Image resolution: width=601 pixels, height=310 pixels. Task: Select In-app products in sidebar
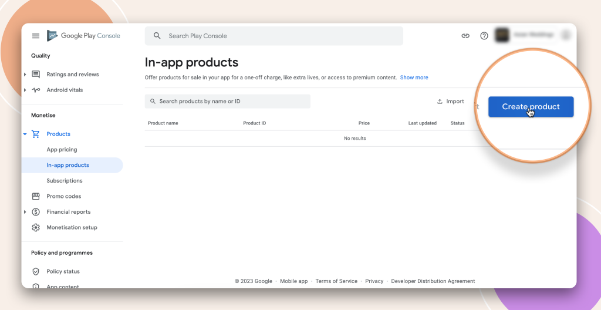point(72,166)
